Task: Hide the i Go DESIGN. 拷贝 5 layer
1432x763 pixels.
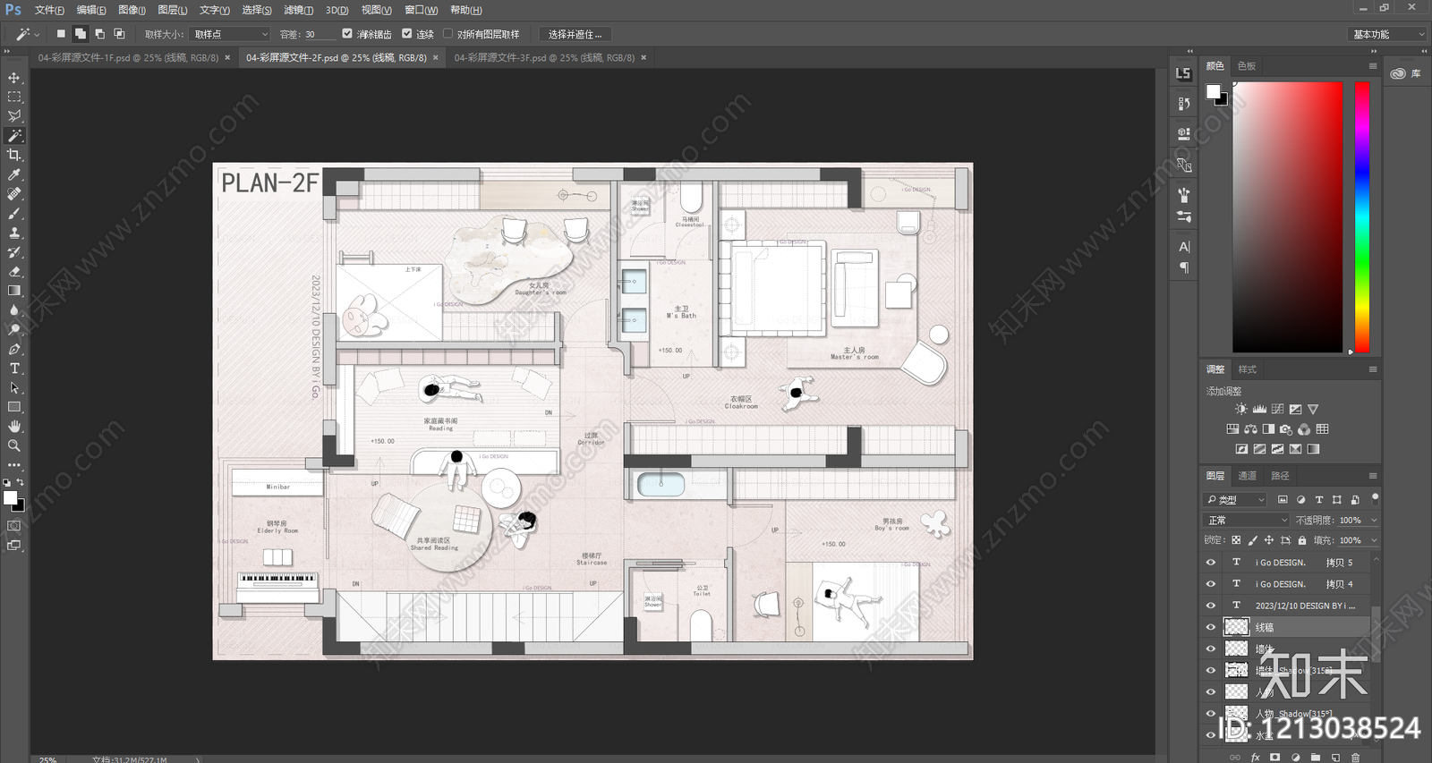Action: tap(1211, 563)
